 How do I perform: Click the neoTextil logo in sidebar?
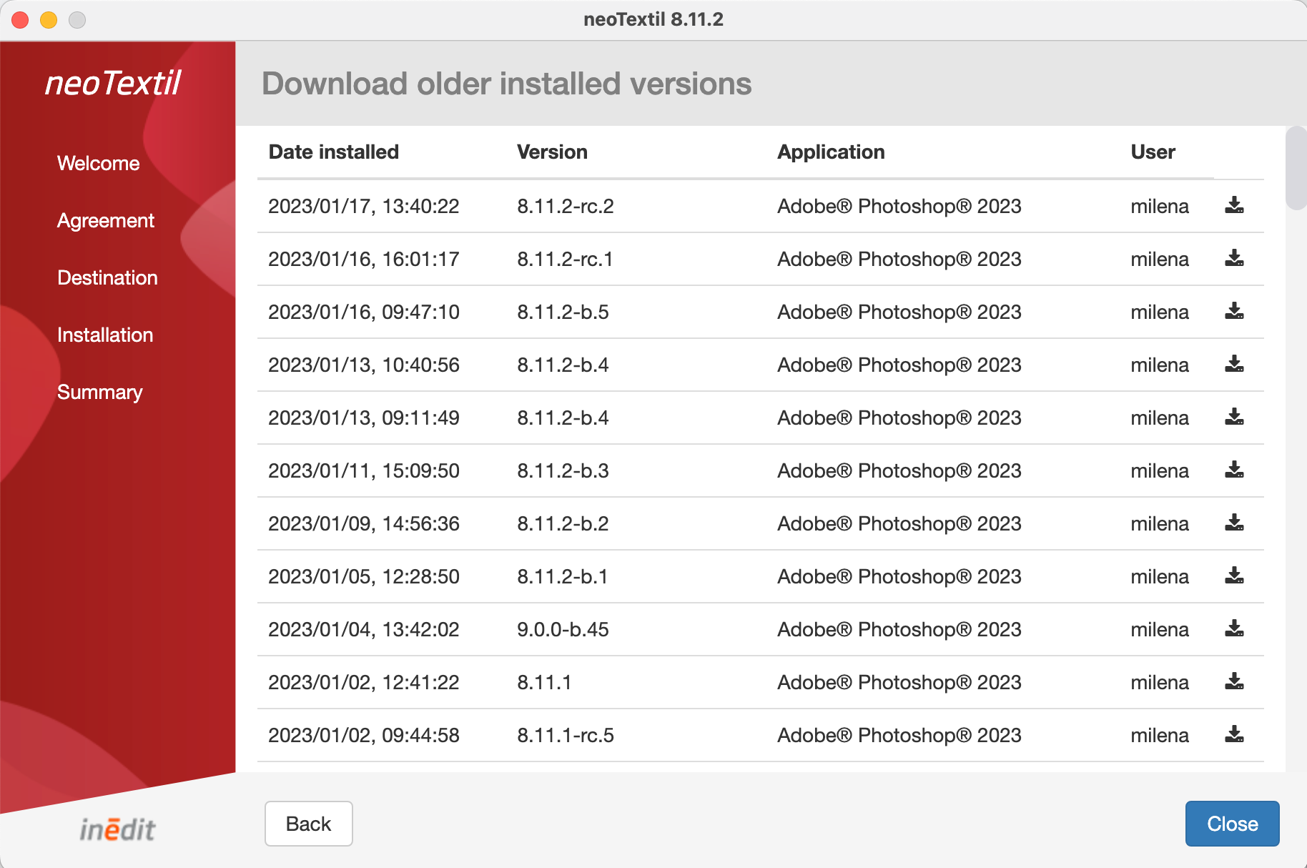(113, 83)
